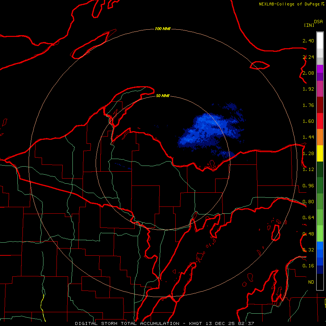Click the "13 DEC 25" date text
326x326 pixels.
221,323
